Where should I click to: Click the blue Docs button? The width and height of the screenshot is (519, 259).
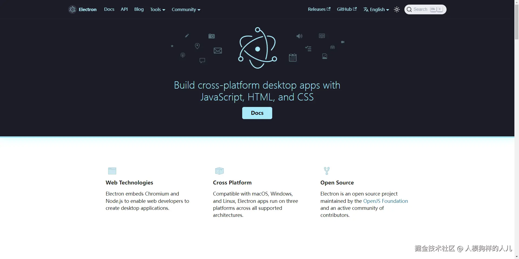[x=257, y=113]
